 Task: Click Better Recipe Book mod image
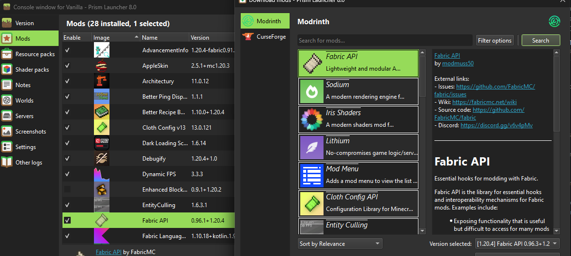(x=102, y=112)
